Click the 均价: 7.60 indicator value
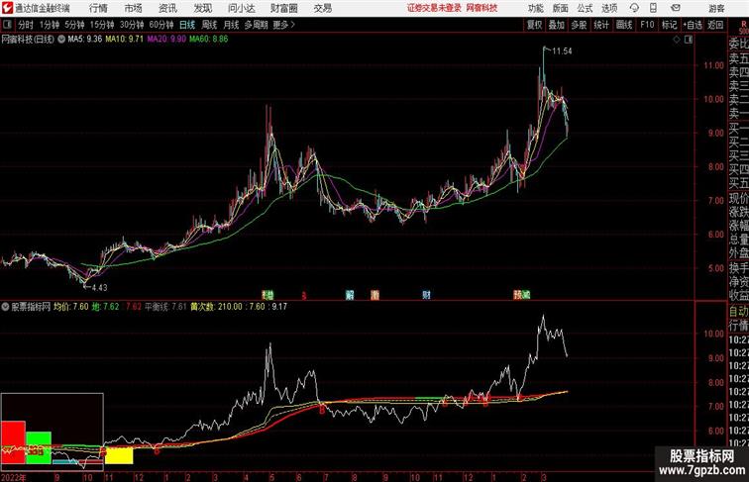 tap(71, 307)
